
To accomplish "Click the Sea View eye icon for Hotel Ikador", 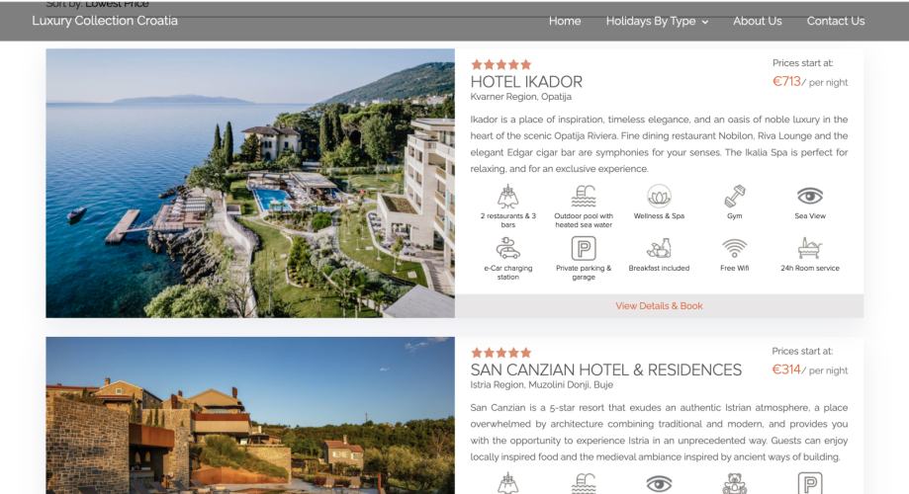I will tap(810, 196).
